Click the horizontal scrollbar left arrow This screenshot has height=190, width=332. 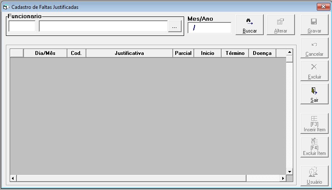click(x=13, y=178)
